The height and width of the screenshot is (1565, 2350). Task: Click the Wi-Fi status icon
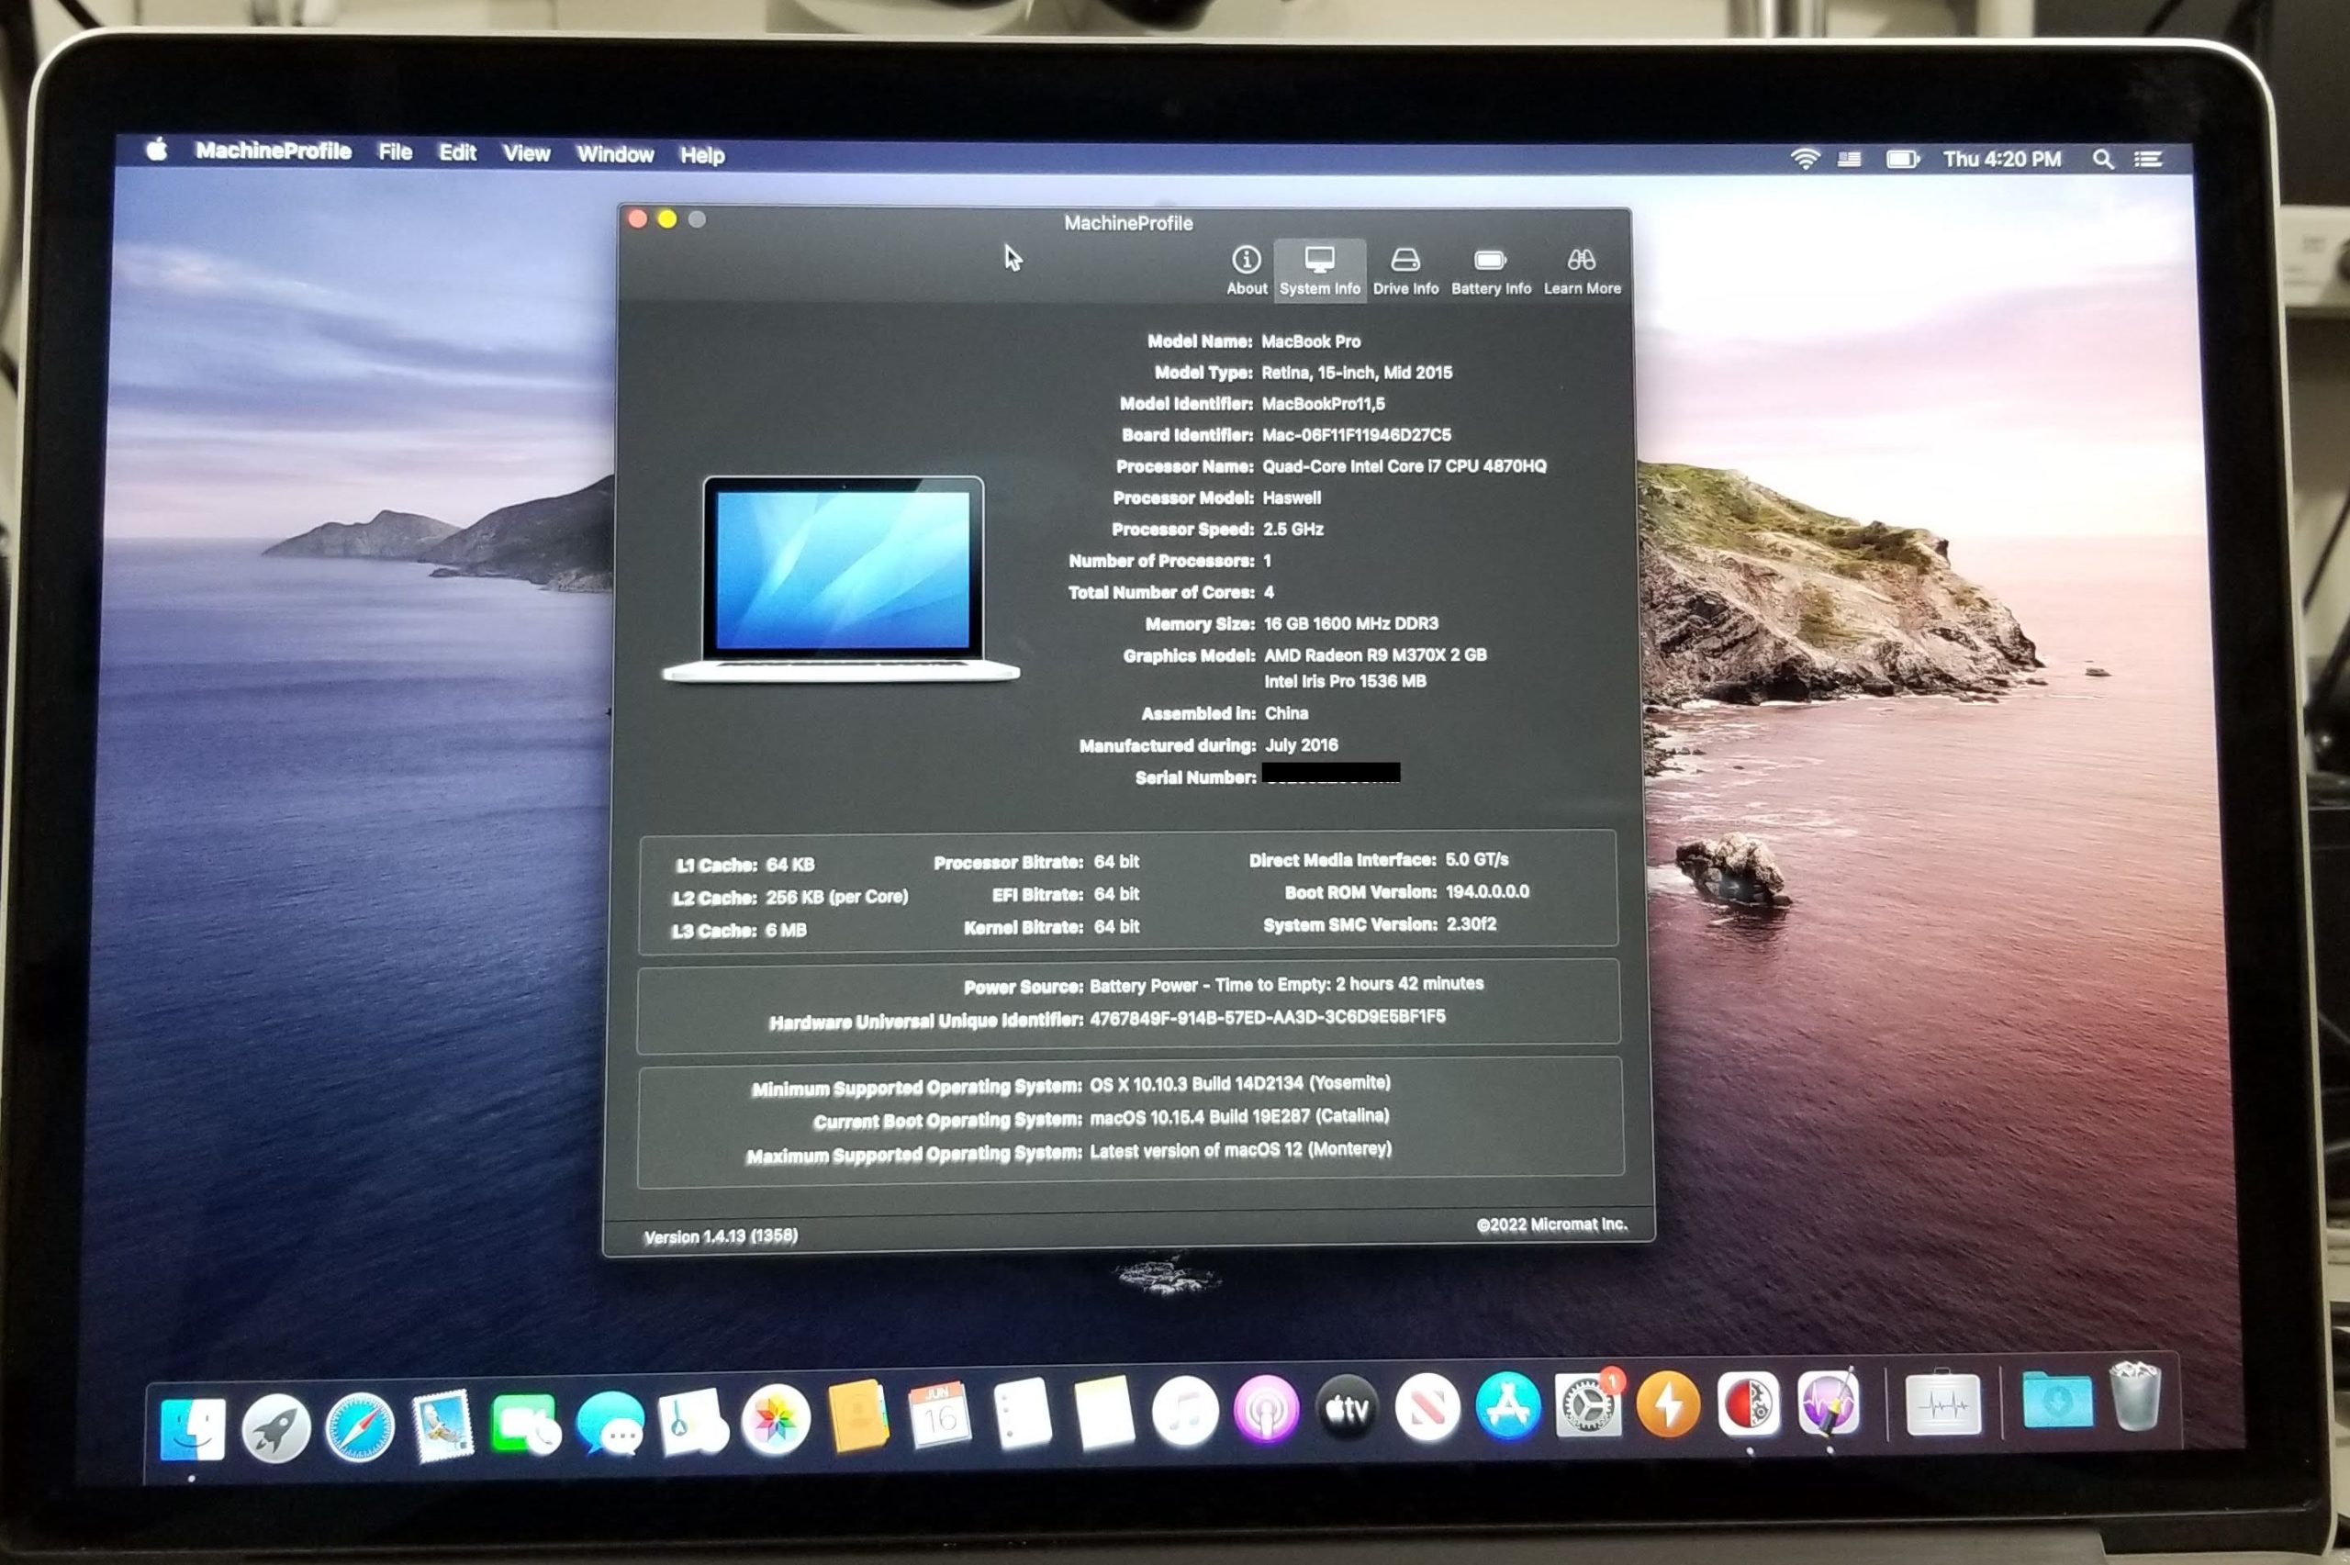point(1804,159)
